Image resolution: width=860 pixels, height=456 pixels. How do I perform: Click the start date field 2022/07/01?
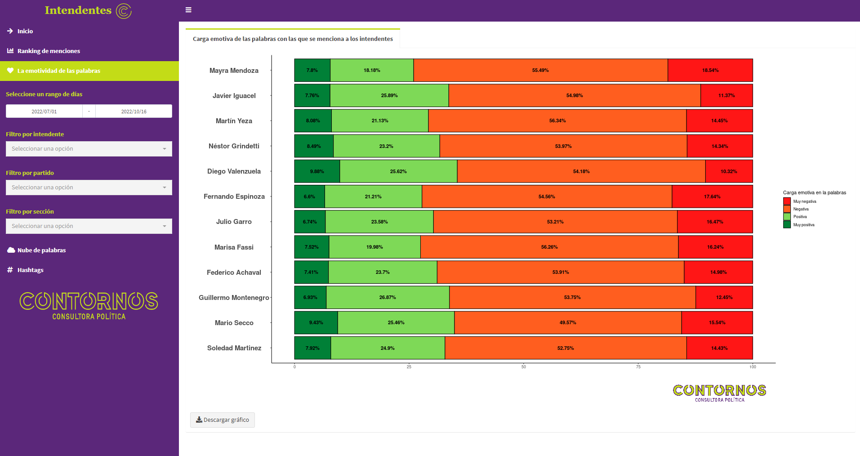click(44, 111)
